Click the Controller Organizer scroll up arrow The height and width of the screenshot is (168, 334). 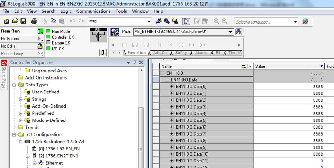click(x=141, y=71)
